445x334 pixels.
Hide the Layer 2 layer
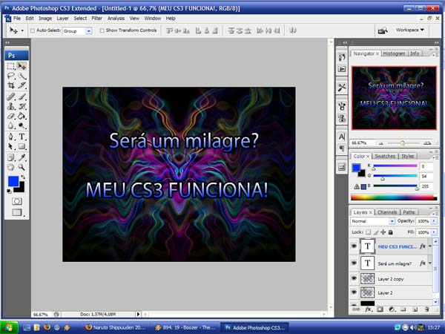coord(354,292)
